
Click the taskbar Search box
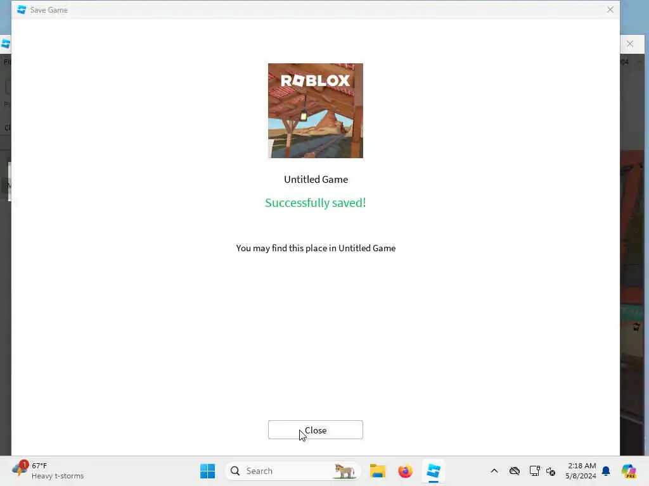(x=293, y=471)
